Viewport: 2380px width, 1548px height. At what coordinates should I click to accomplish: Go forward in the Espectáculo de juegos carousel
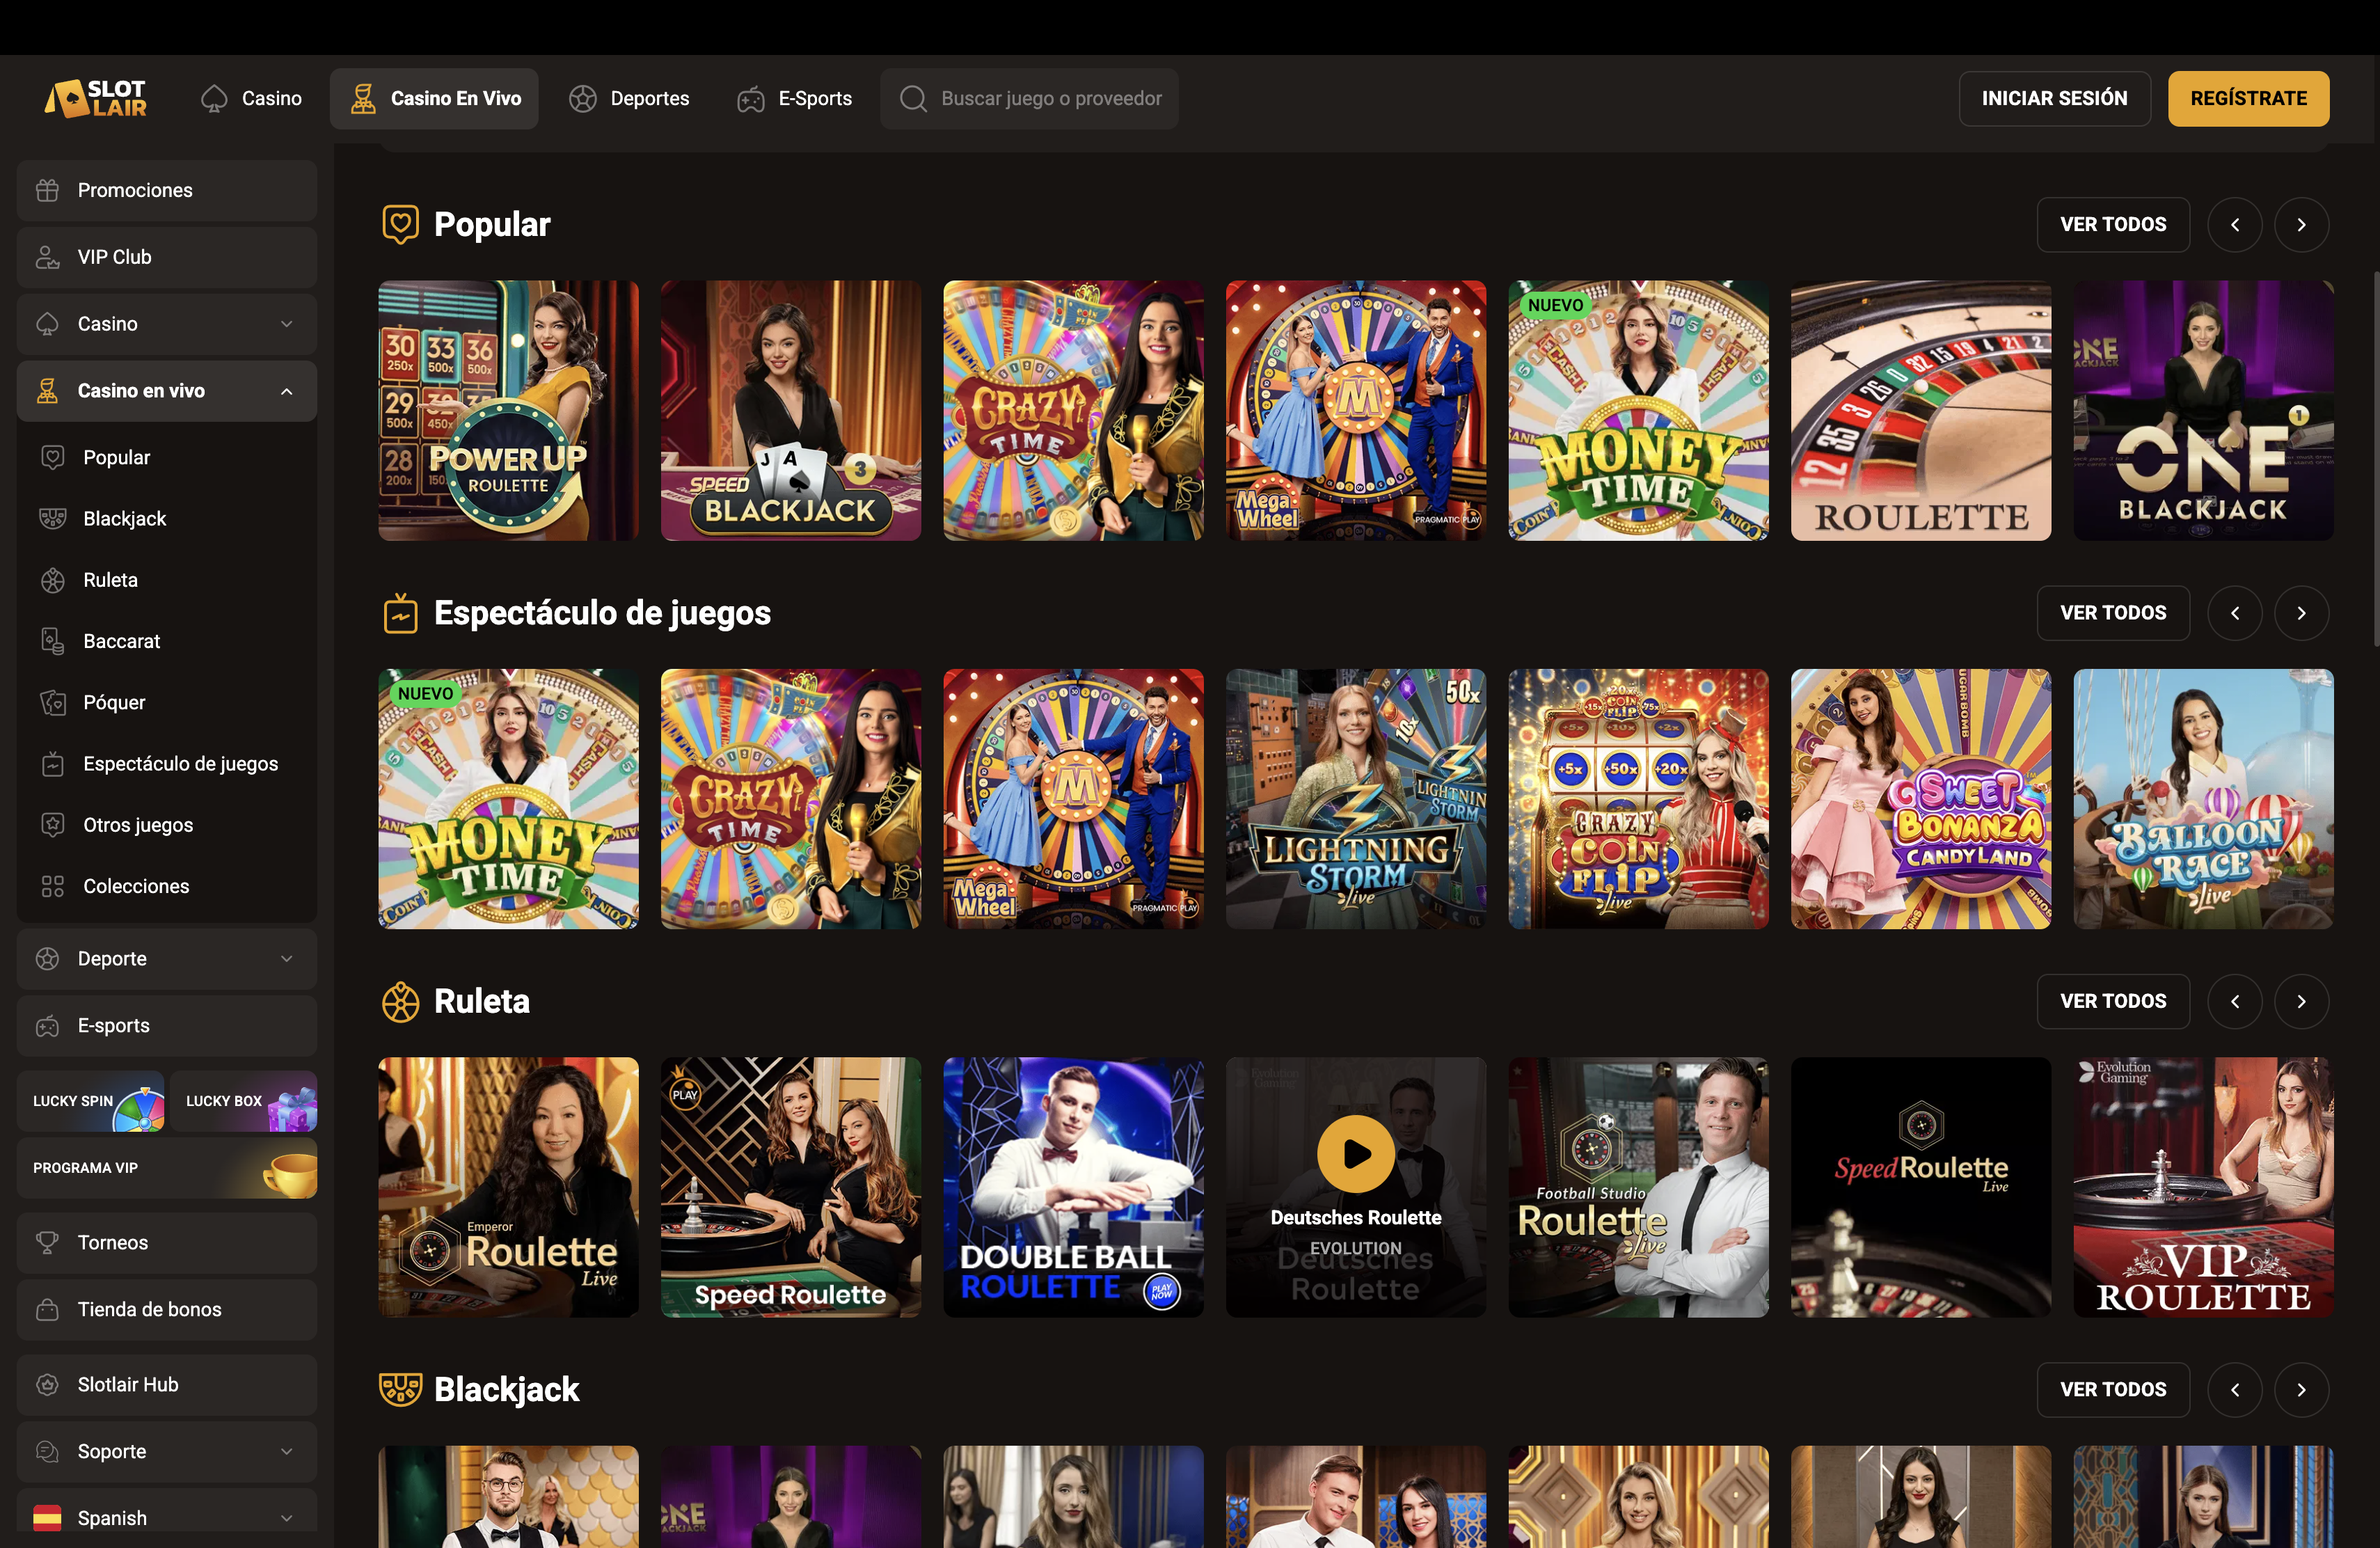click(2301, 613)
